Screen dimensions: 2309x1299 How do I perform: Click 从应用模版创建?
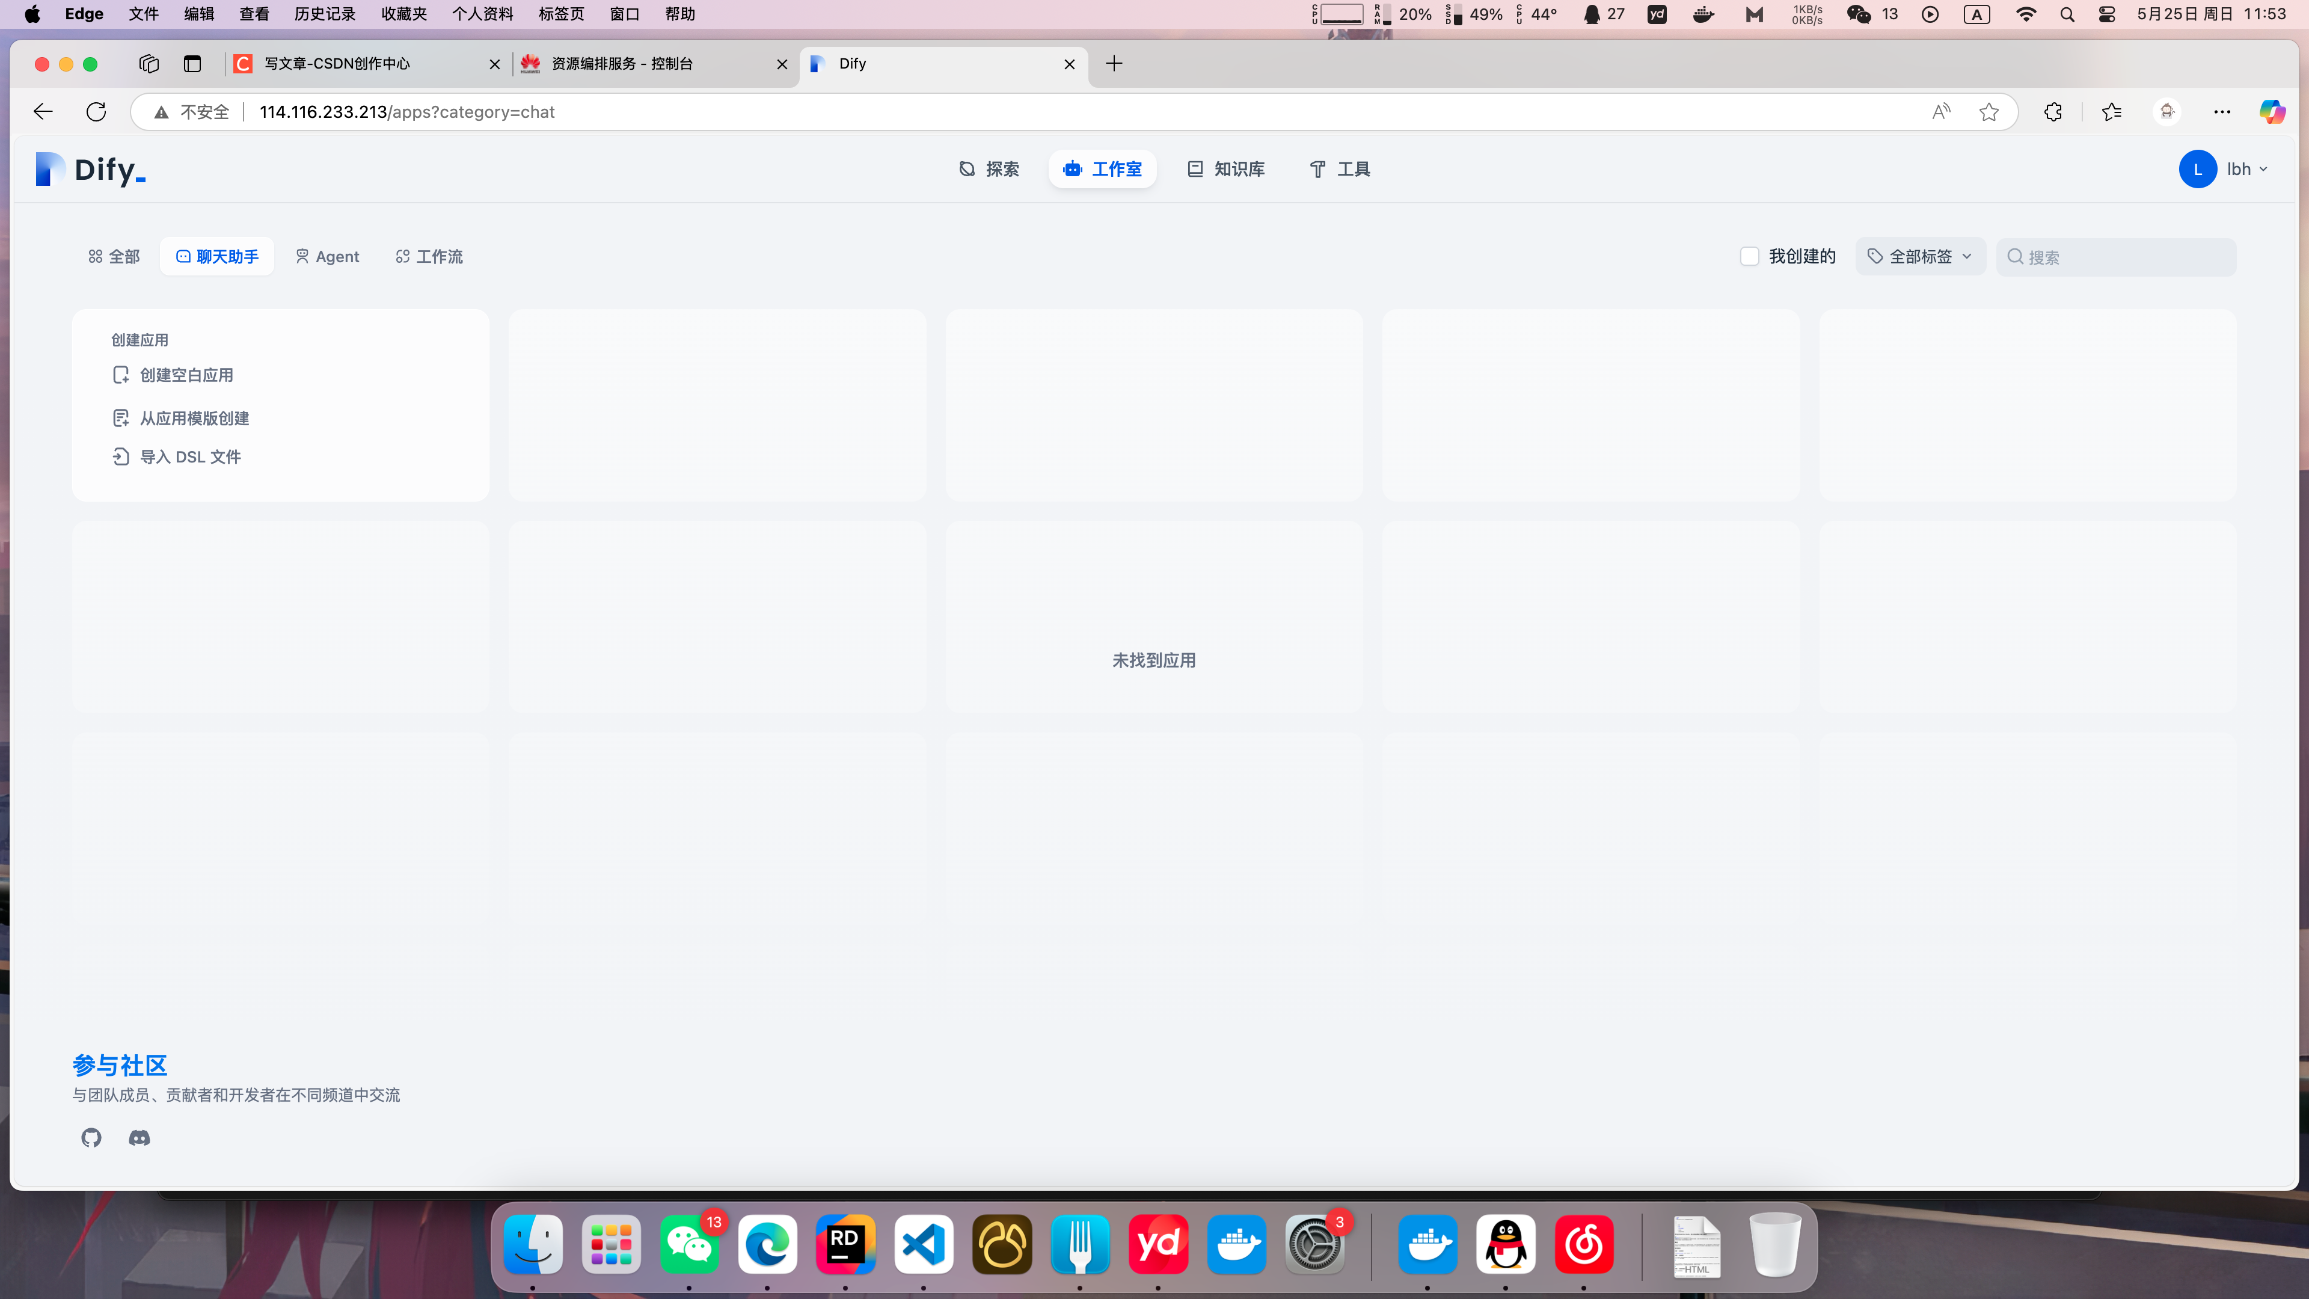pos(181,418)
